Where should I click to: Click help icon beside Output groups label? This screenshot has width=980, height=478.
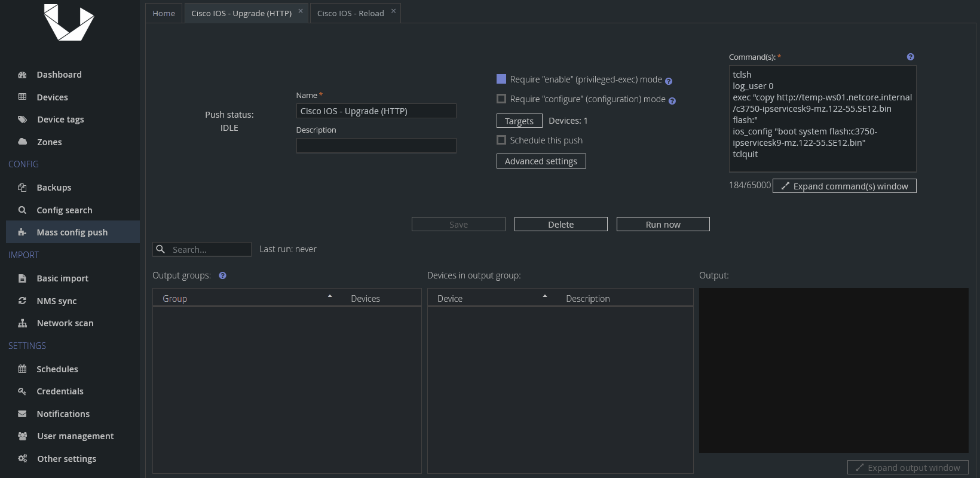[x=222, y=275]
